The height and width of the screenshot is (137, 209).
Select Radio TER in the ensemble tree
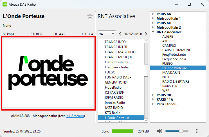click(170, 86)
